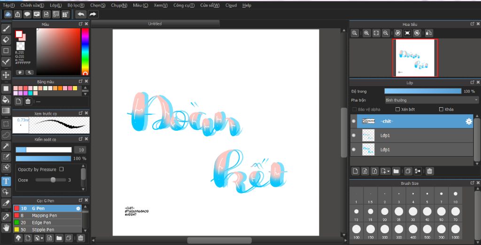Screen dimensions: 481x245
Task: Pick the Bucket fill tool
Action: [6, 100]
